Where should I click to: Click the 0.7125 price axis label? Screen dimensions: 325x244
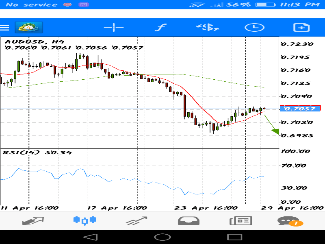point(296,83)
